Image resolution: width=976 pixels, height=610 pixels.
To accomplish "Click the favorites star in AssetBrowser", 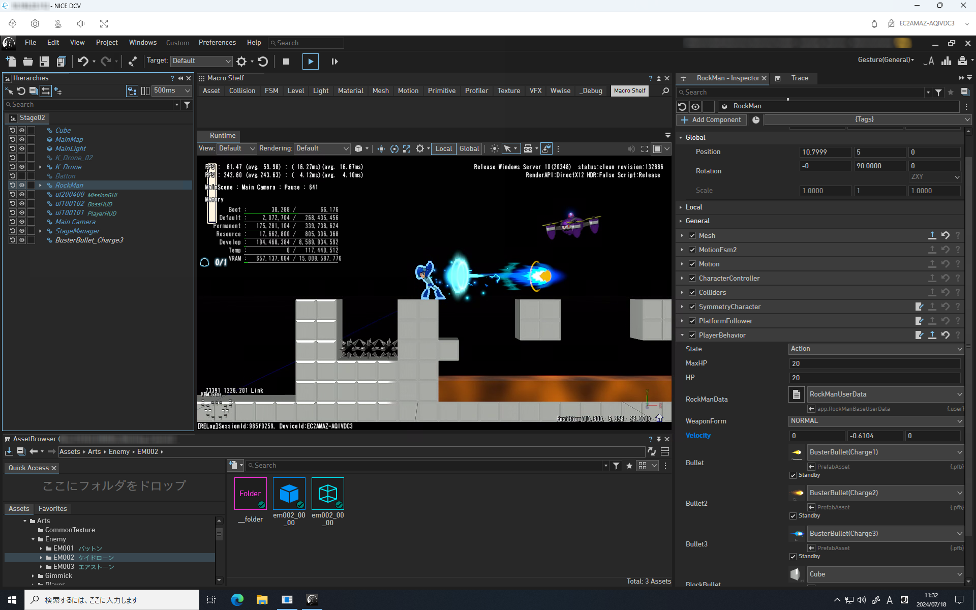I will 629,466.
